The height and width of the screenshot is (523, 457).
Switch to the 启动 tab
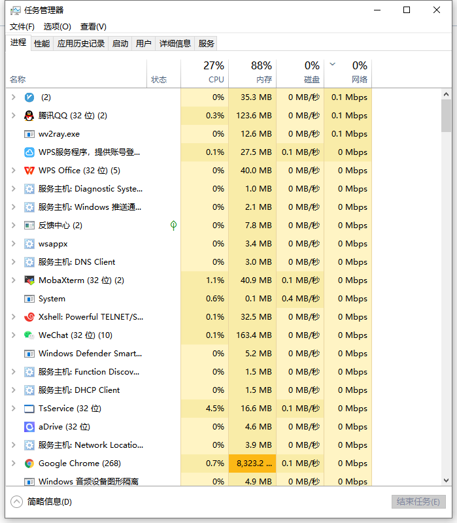click(x=120, y=43)
